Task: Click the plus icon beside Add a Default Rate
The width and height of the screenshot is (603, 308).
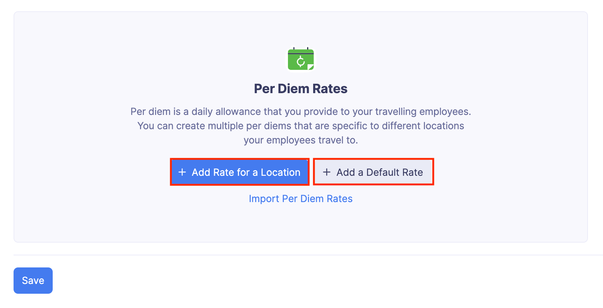Action: 327,172
